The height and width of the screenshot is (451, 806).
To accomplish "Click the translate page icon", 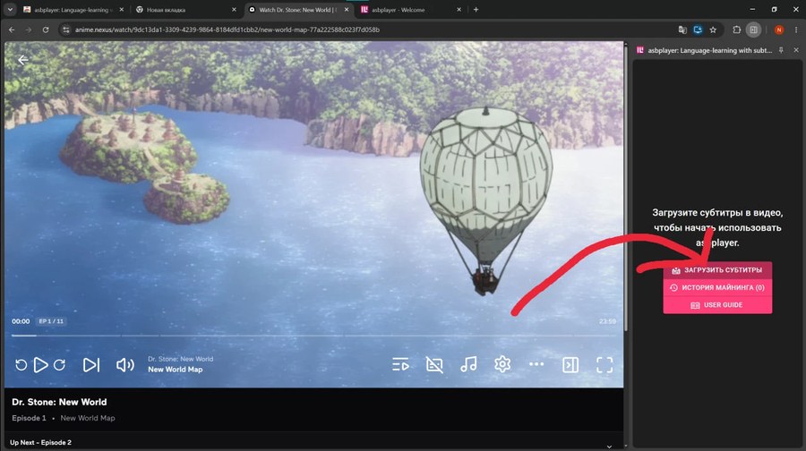I will click(682, 30).
